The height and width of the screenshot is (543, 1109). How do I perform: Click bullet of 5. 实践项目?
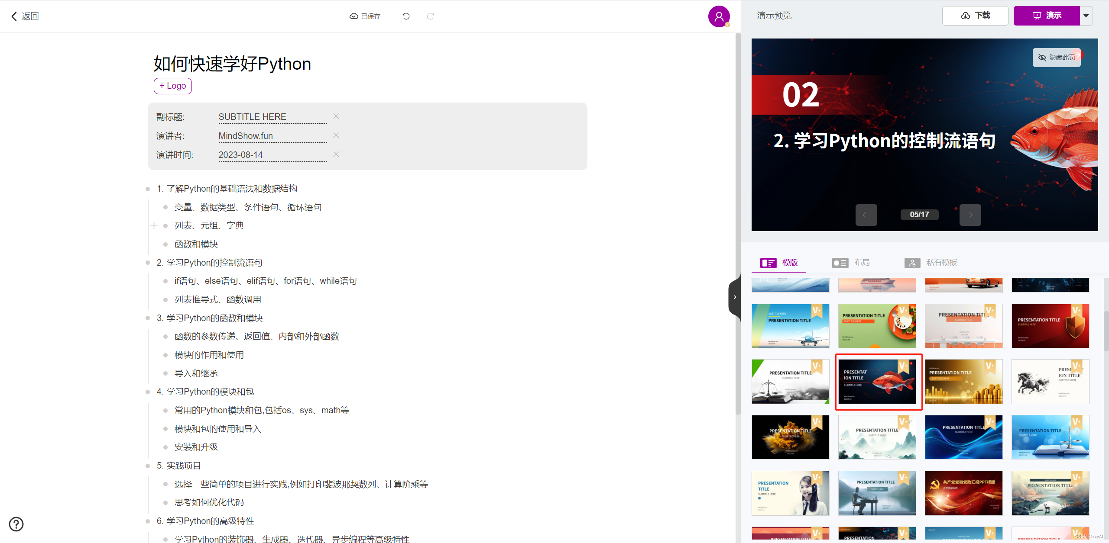[148, 466]
